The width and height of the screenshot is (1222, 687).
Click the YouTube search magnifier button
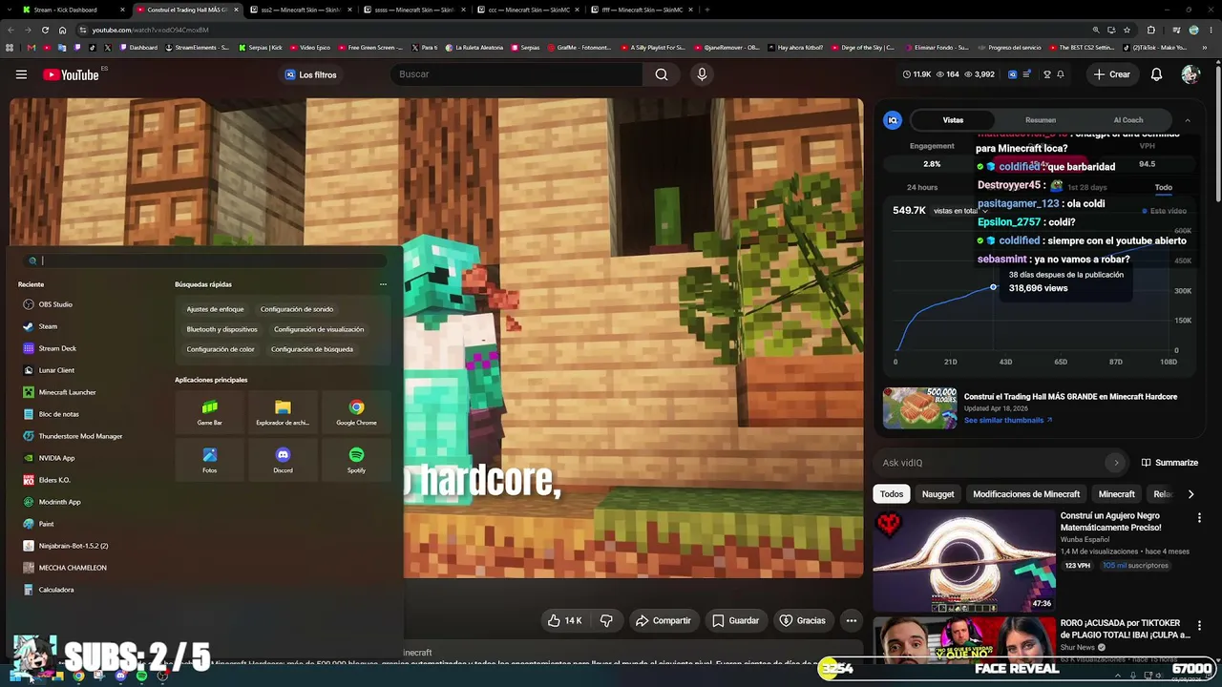coord(661,74)
